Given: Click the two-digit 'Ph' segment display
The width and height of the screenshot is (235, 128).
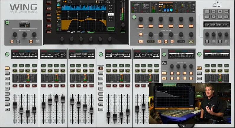Looking at the screenshot, I should click(164, 62).
